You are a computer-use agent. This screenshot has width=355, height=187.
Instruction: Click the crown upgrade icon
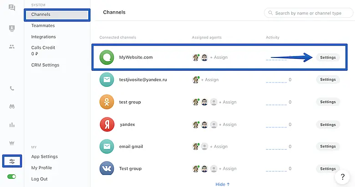tap(12, 143)
